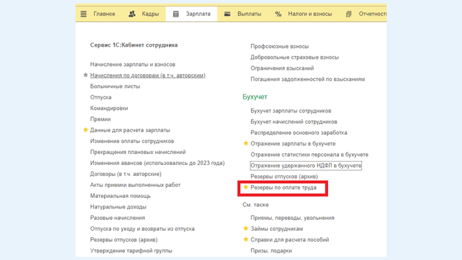Screen dimensions: 462x260
Task: Click the documents icon beside Отчетность
Action: pos(349,14)
